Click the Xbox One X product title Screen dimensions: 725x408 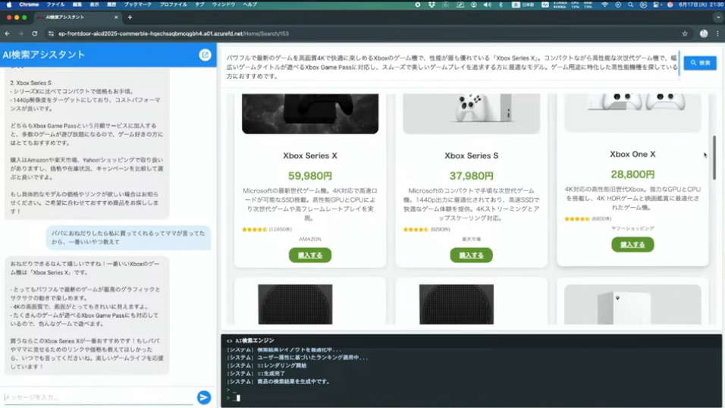632,154
